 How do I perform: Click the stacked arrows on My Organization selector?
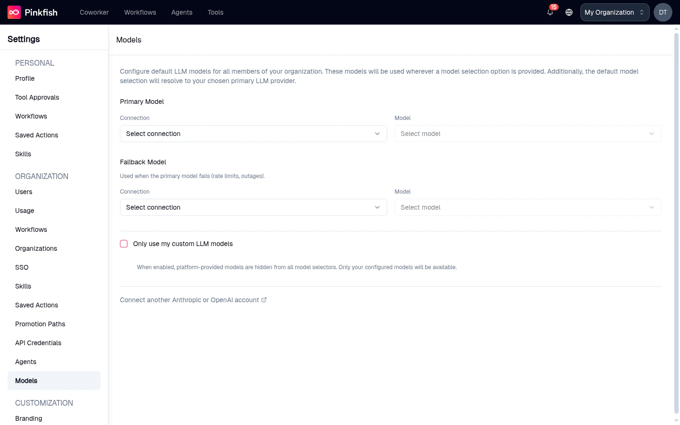pos(641,12)
